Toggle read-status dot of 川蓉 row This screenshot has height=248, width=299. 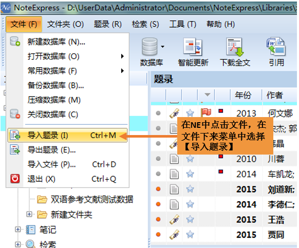tap(158, 159)
